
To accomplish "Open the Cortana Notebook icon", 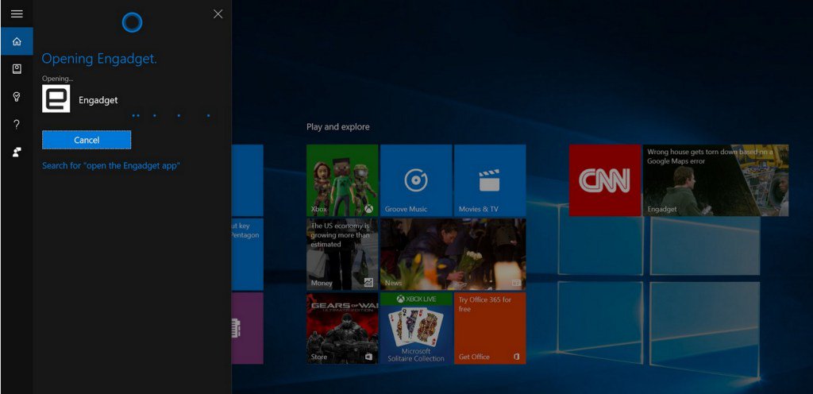I will 17,69.
